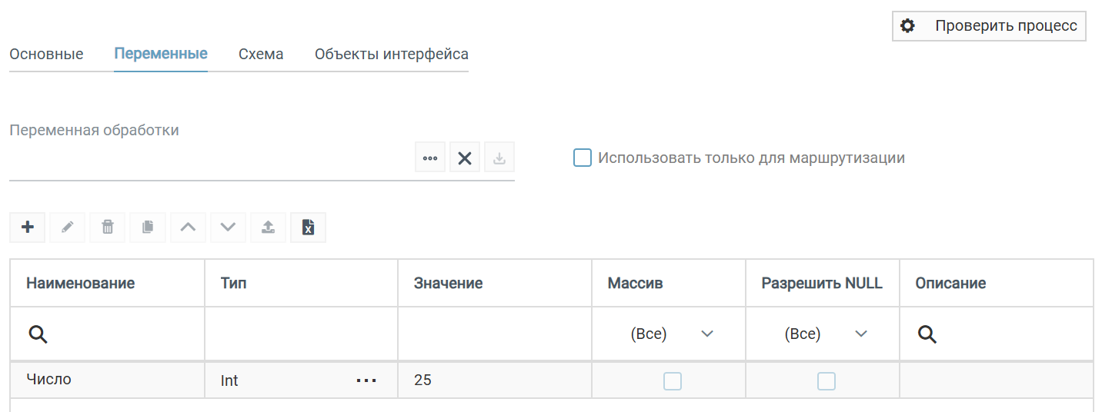1102x412 pixels.
Task: Click the plus icon to add a variable
Action: tap(28, 228)
